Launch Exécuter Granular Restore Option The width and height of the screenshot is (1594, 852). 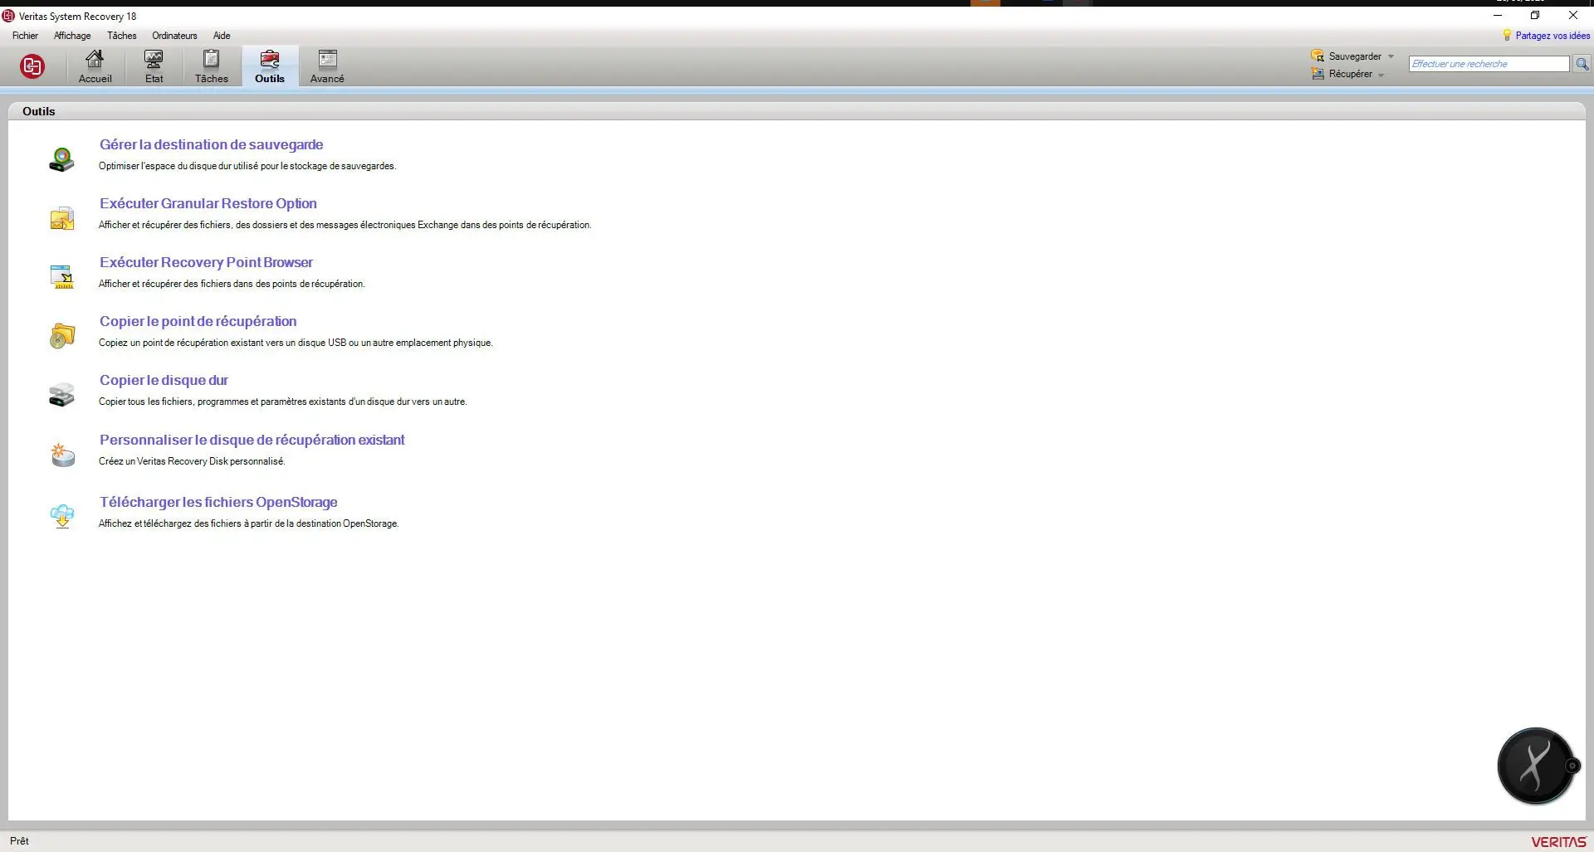click(x=208, y=203)
